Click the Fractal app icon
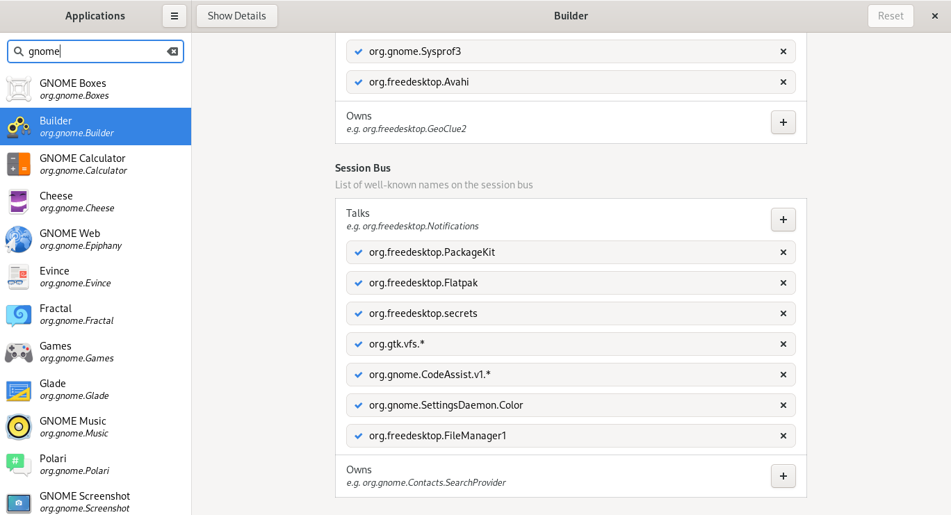 click(19, 314)
